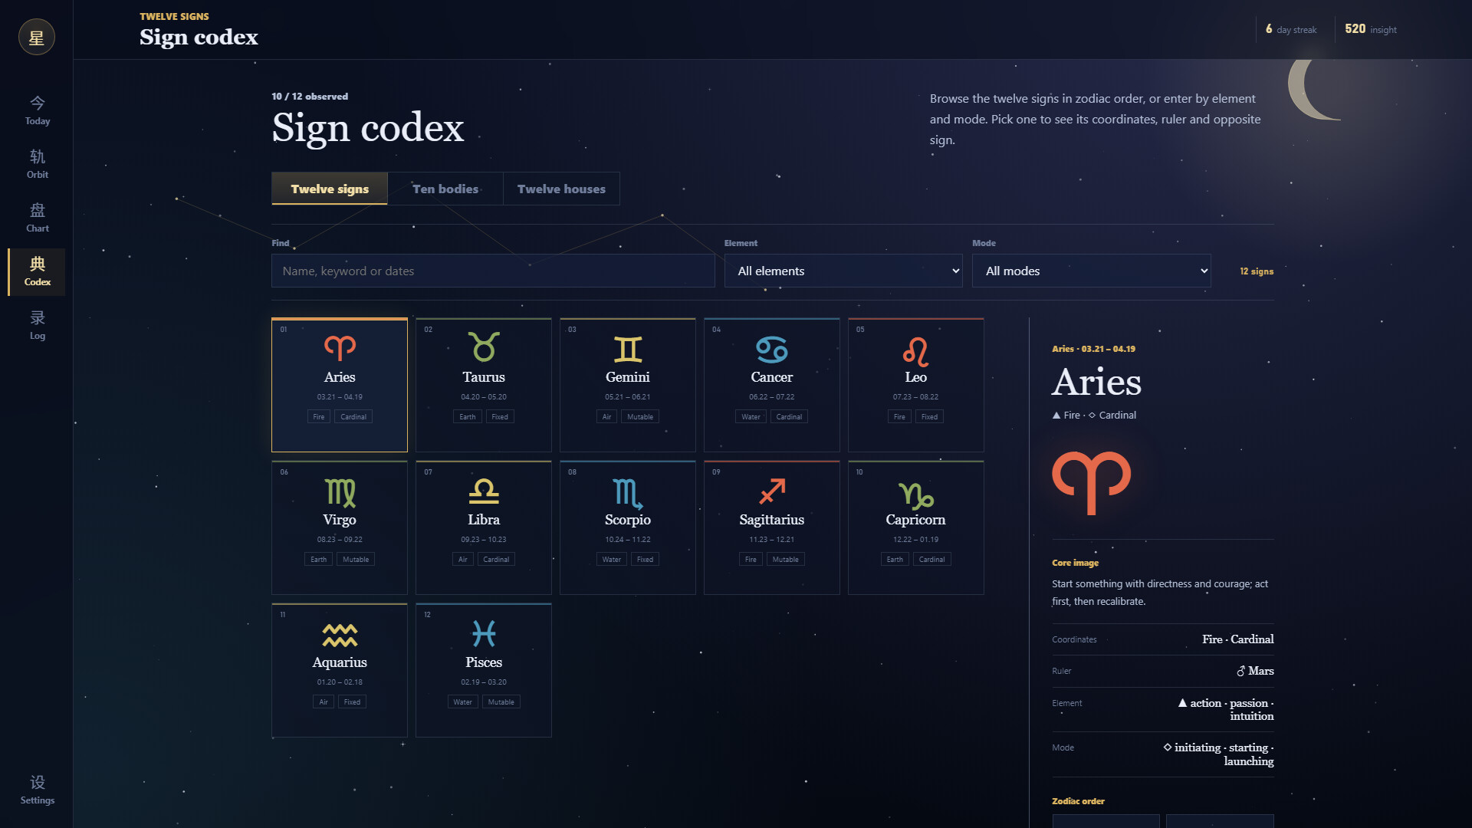Open the Log sidebar icon

coord(37,325)
